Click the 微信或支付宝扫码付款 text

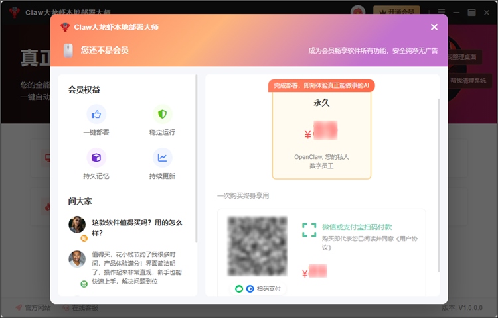[357, 226]
